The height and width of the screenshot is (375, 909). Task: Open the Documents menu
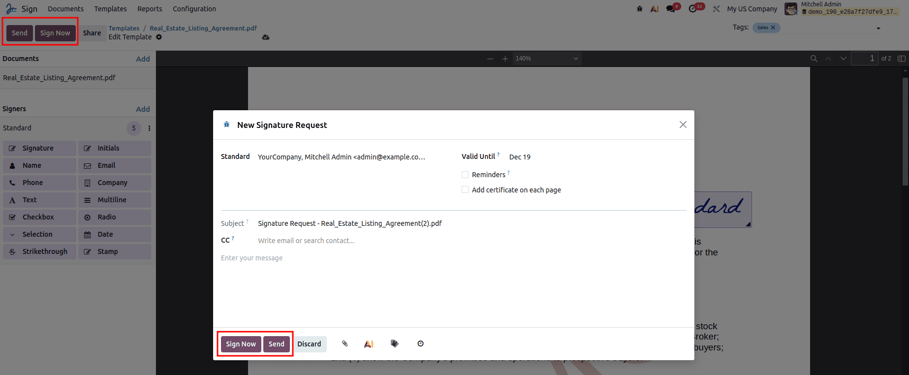tap(65, 9)
